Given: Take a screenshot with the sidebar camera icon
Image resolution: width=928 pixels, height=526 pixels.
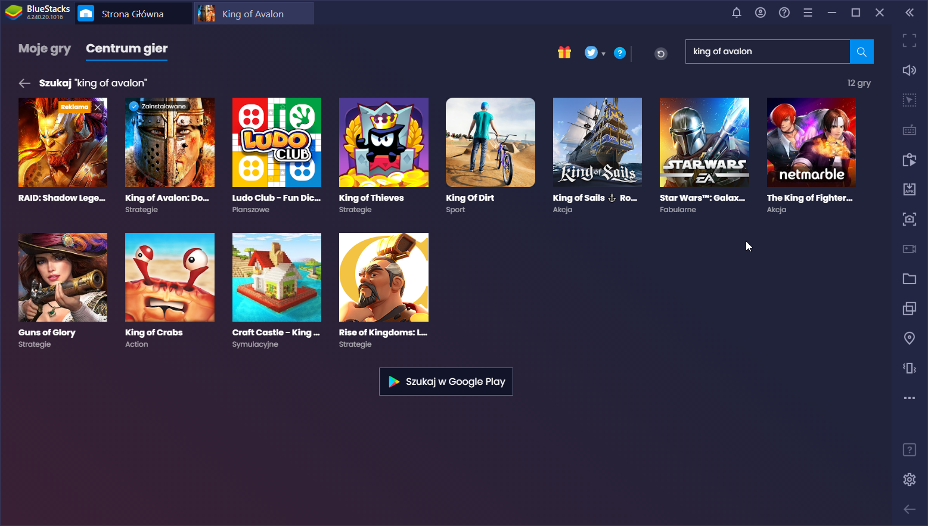Looking at the screenshot, I should coord(910,219).
